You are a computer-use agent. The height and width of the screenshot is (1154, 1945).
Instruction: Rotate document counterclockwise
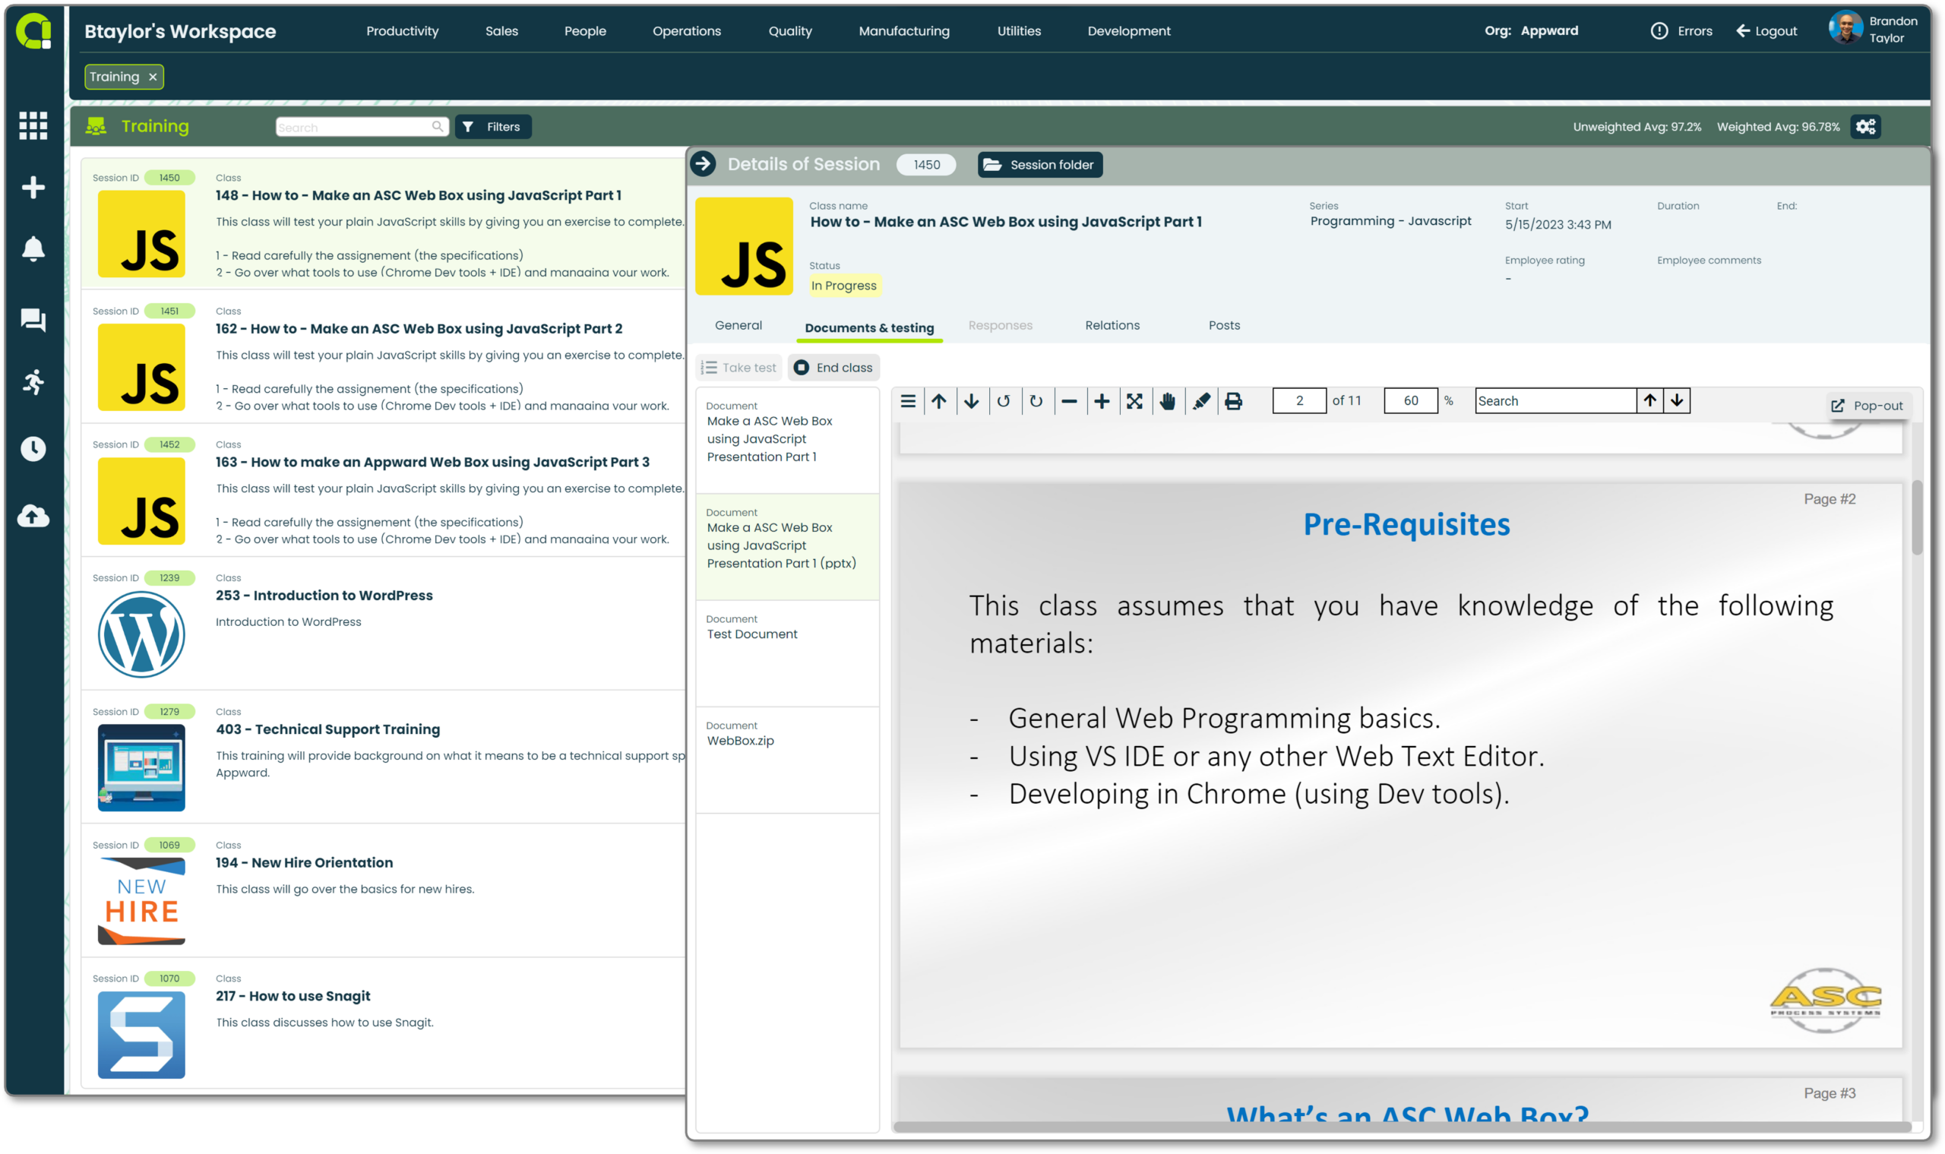click(1004, 401)
